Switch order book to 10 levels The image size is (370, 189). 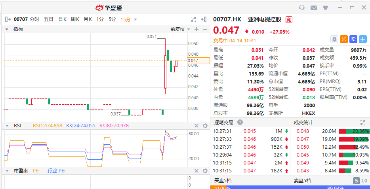[x=364, y=181]
